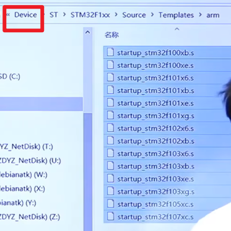Navigate to Source breadcrumb folder

[x=134, y=15]
